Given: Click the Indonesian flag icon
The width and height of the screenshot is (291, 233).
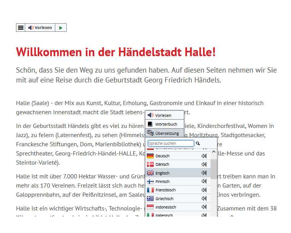Looking at the screenshot, I should pyautogui.click(x=150, y=207).
